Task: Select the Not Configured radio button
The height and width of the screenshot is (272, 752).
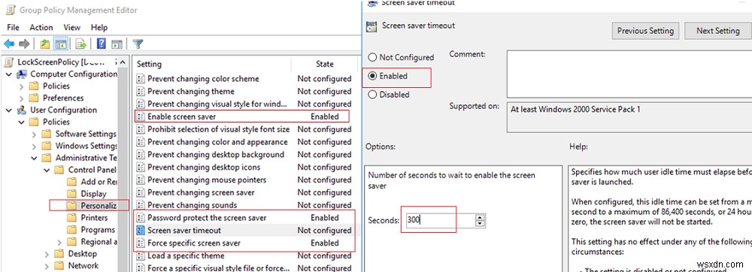Action: (372, 57)
